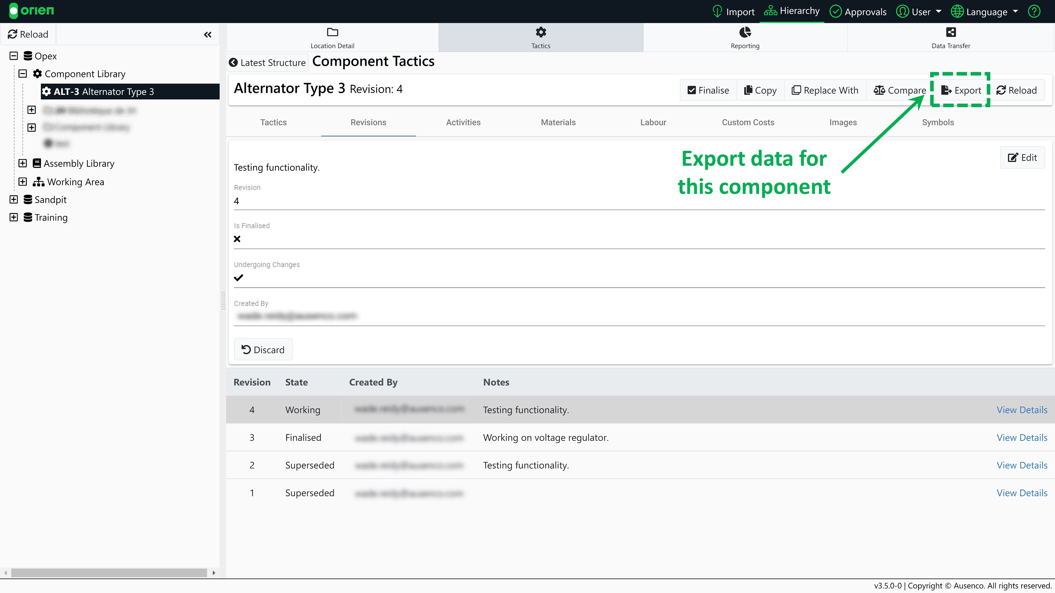
Task: Toggle the Is Finalised mark
Action: coord(237,239)
